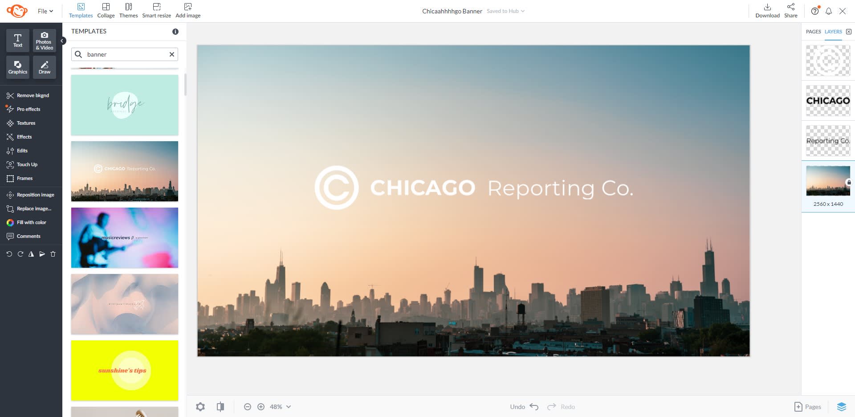This screenshot has width=855, height=417.
Task: Click the Add image button
Action: [x=188, y=11]
